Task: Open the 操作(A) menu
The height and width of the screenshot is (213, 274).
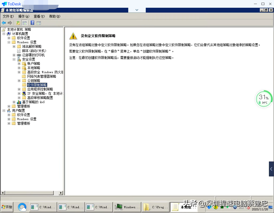Action: [x=24, y=16]
